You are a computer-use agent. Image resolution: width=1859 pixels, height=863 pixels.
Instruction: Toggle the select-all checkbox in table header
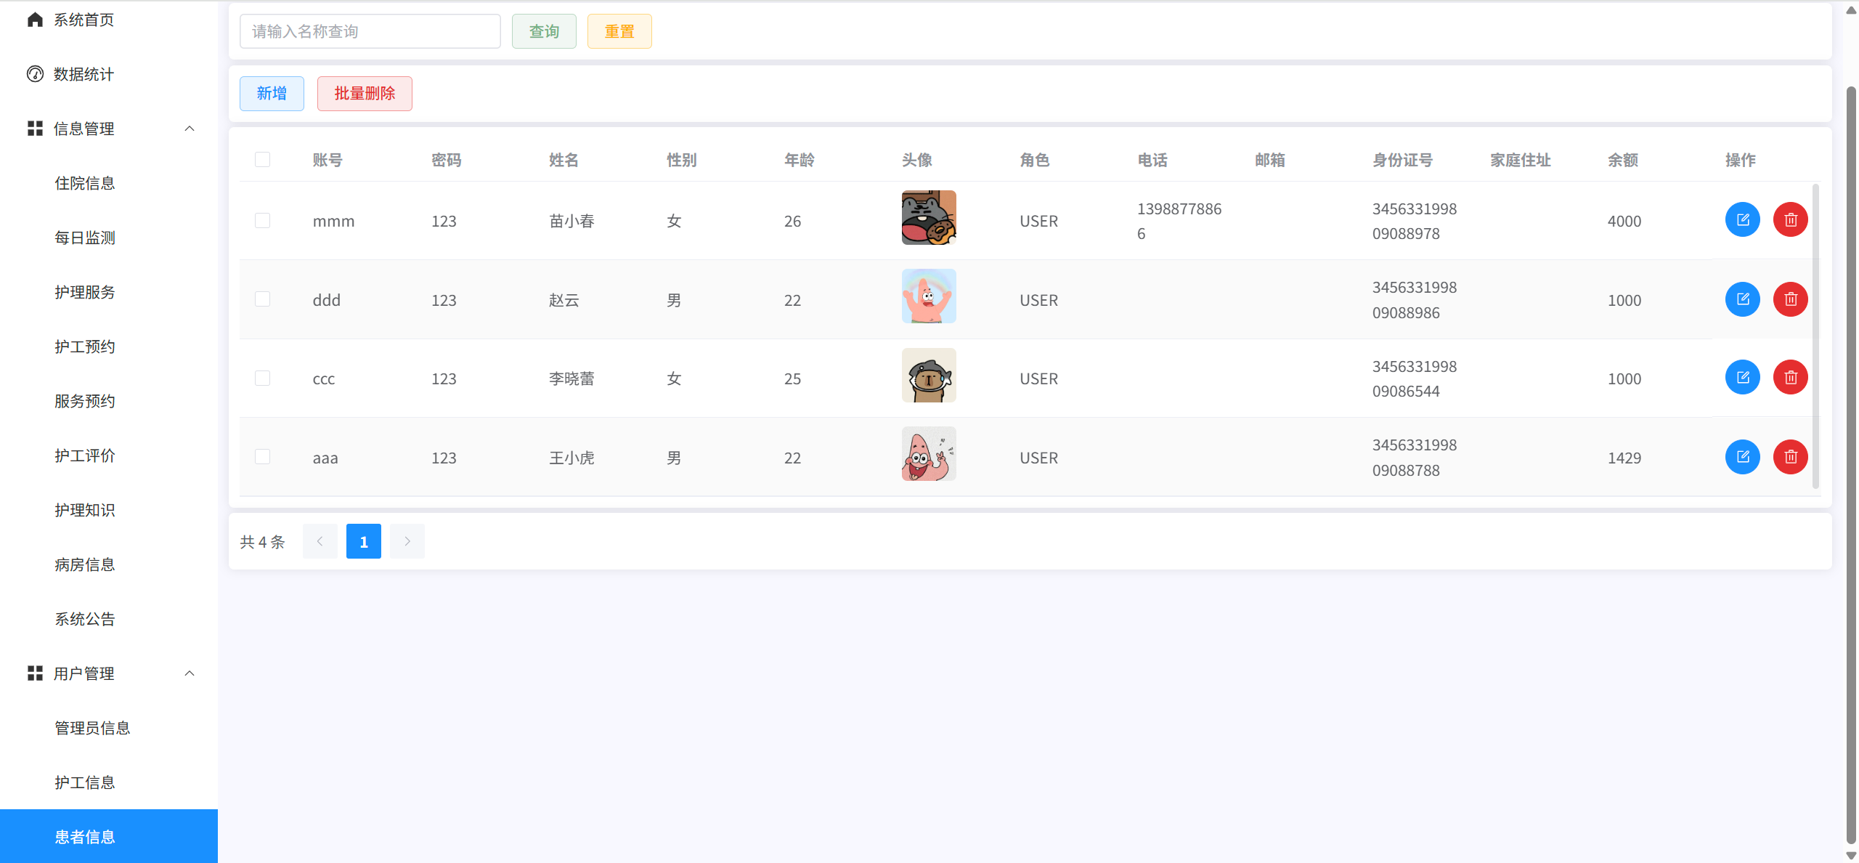click(x=262, y=160)
